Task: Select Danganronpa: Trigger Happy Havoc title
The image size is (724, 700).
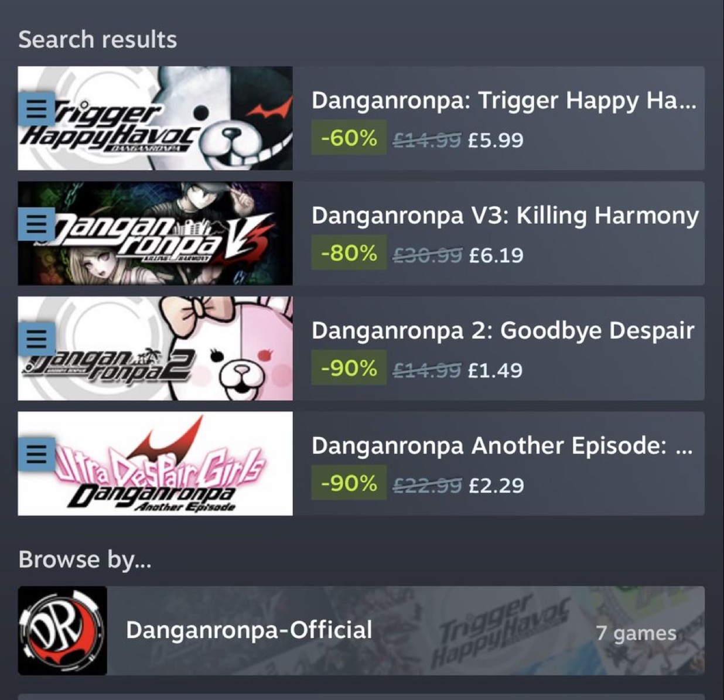Action: pos(504,100)
